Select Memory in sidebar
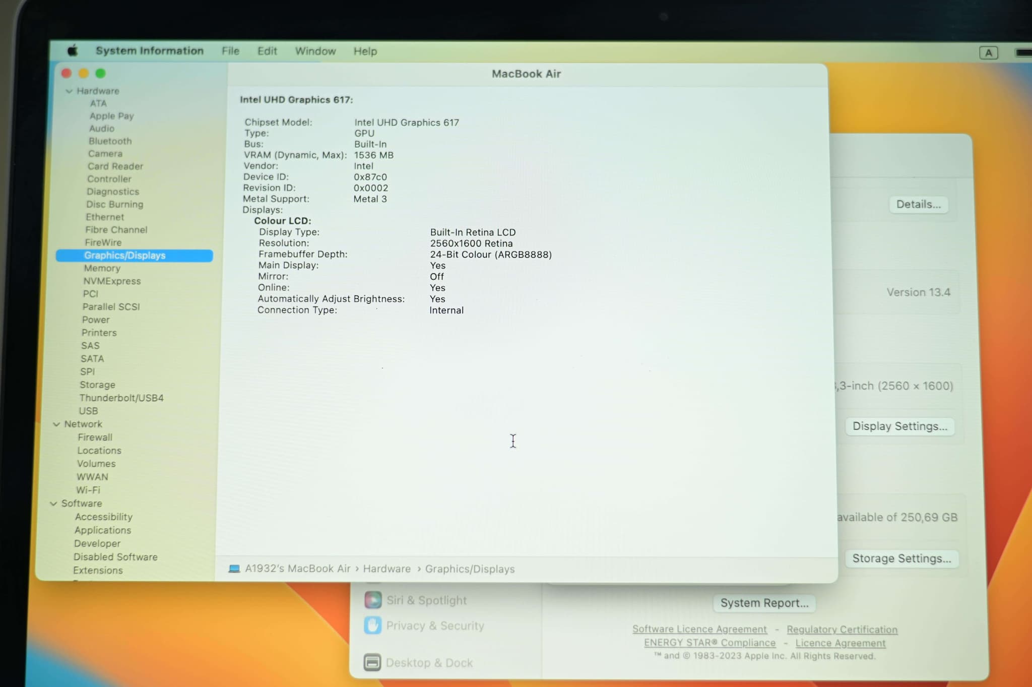 coord(102,269)
